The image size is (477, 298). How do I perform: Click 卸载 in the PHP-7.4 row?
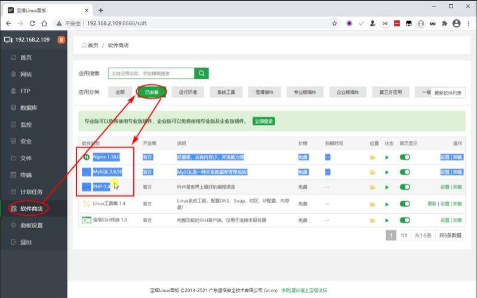pos(457,187)
